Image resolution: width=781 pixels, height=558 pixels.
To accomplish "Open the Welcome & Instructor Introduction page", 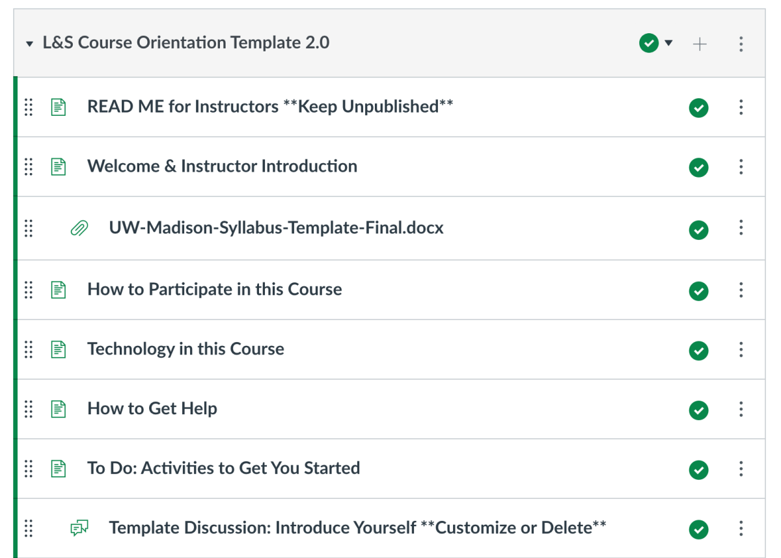I will pyautogui.click(x=222, y=166).
